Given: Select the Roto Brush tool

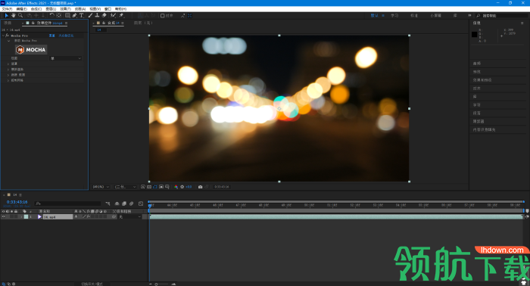Looking at the screenshot, I should (113, 16).
